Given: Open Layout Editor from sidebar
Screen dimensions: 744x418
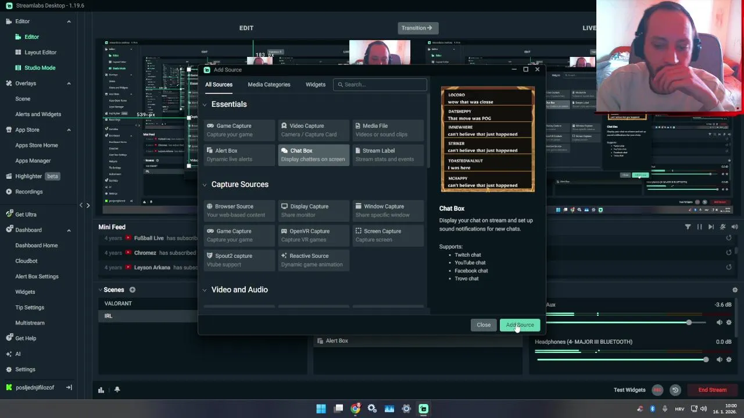Looking at the screenshot, I should 40,52.
